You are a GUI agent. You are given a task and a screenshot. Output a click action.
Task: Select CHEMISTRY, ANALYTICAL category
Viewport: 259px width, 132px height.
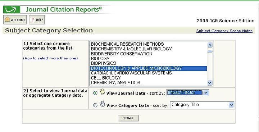(148, 83)
